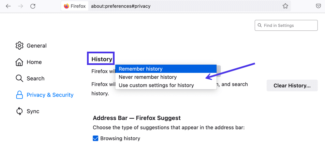Click the General gear icon

pos(19,45)
